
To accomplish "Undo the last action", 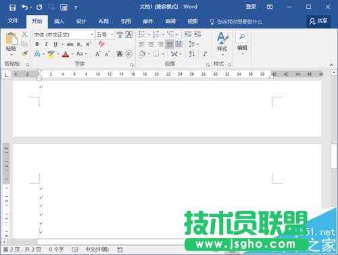I will click(25, 7).
